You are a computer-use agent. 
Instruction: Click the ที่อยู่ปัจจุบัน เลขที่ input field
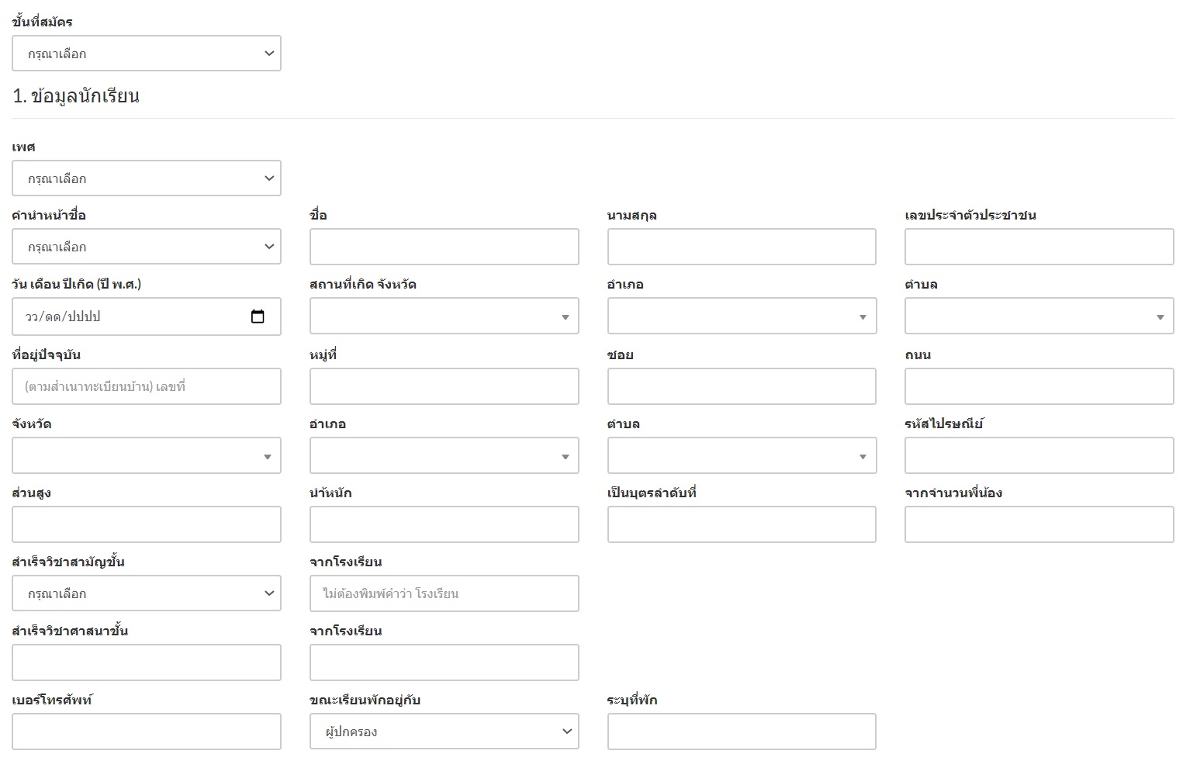click(147, 386)
